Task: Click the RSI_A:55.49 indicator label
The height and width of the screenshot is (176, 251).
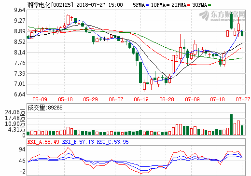Action: click(43, 142)
